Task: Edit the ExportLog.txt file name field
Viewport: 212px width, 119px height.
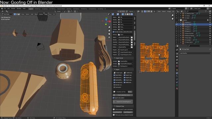Action: pos(125,50)
